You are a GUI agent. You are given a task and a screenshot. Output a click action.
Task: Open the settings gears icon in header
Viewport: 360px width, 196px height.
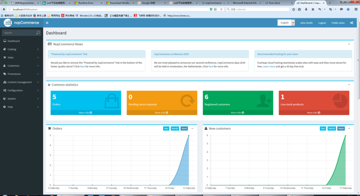pyautogui.click(x=351, y=22)
